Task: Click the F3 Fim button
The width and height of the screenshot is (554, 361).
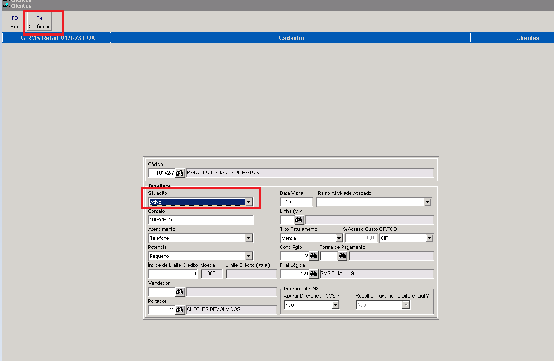Action: point(14,22)
